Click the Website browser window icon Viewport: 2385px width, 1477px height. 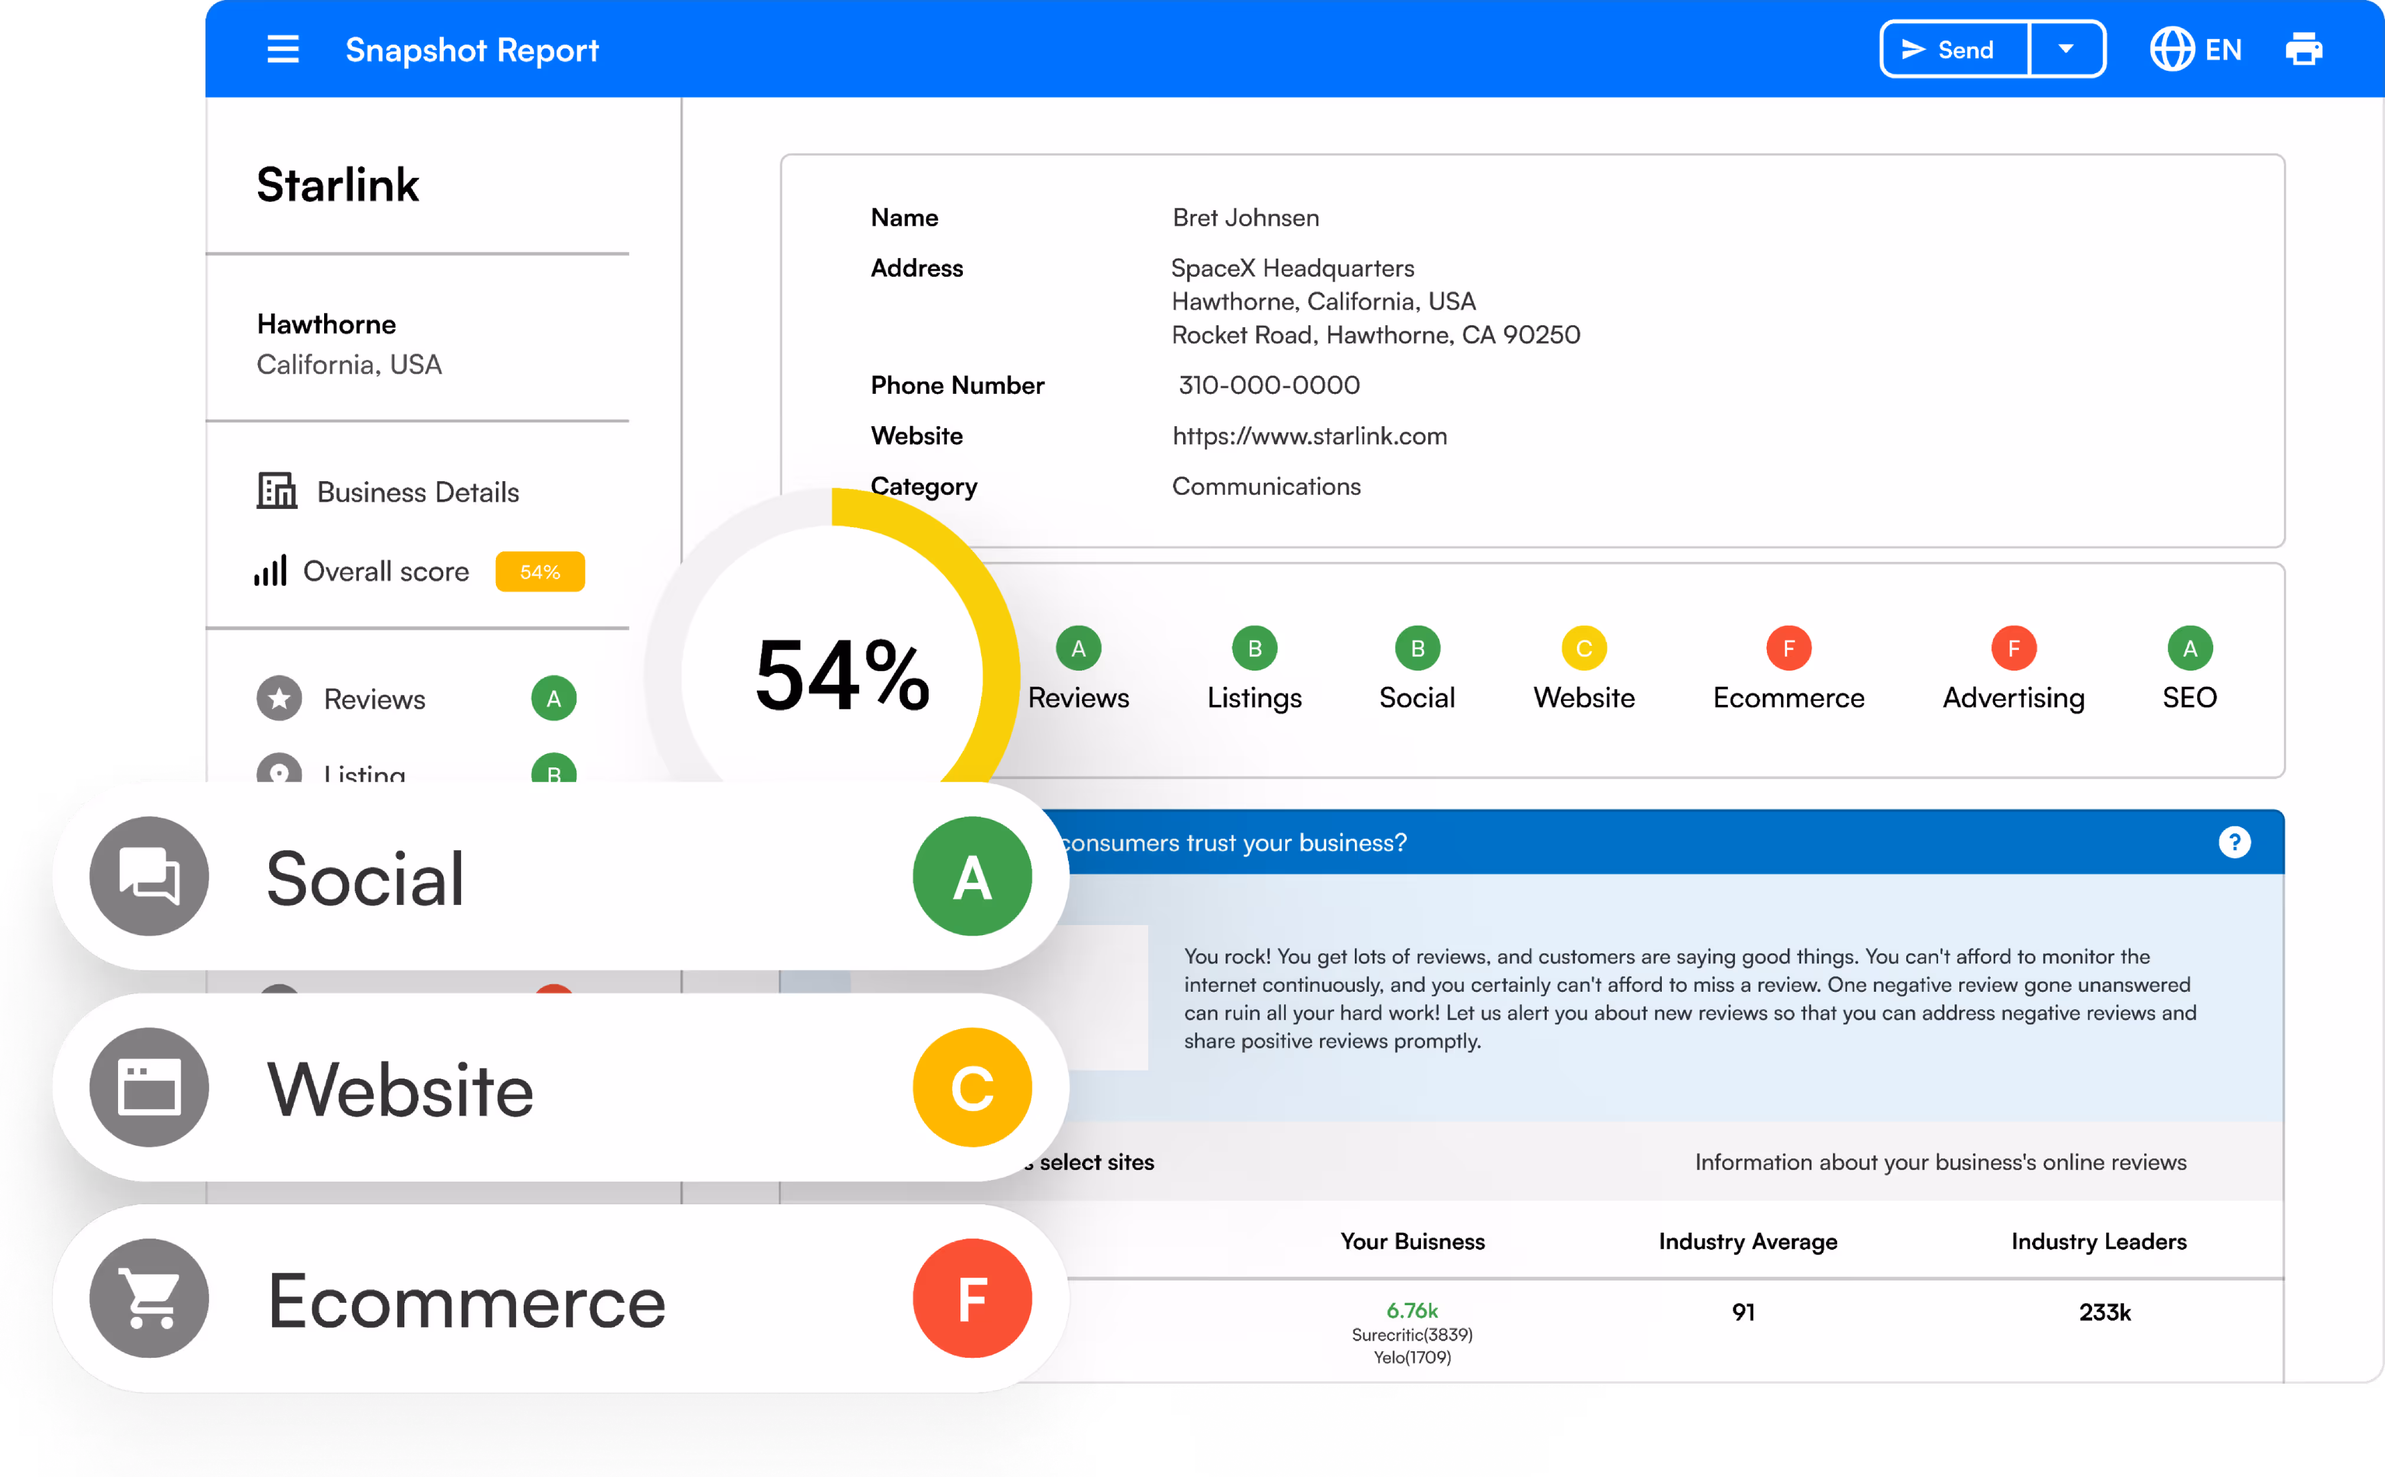149,1087
